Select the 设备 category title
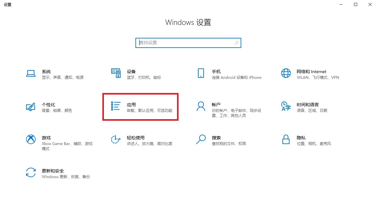This screenshot has height=203, width=377. (x=131, y=72)
